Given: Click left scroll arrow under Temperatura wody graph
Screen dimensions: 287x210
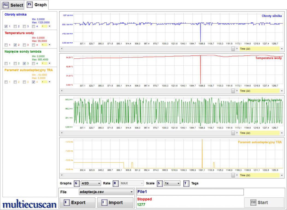Looking at the screenshot, I should tap(61, 91).
